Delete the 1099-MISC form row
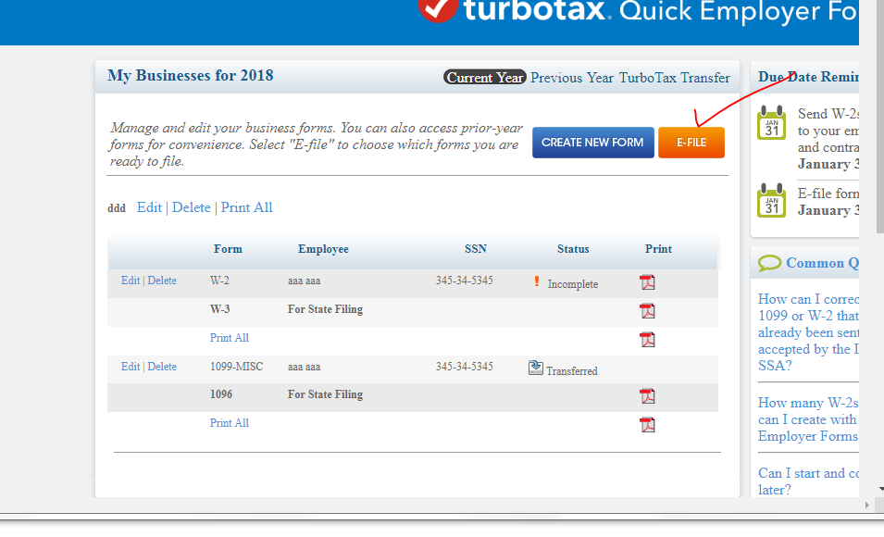Image resolution: width=884 pixels, height=537 pixels. pos(162,366)
